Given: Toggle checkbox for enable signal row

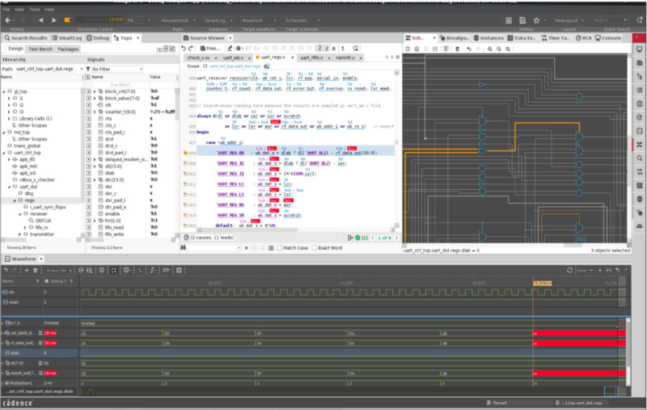Looking at the screenshot, I should point(89,213).
